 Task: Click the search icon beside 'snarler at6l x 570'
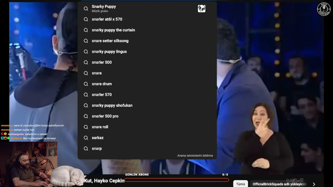pos(86,19)
